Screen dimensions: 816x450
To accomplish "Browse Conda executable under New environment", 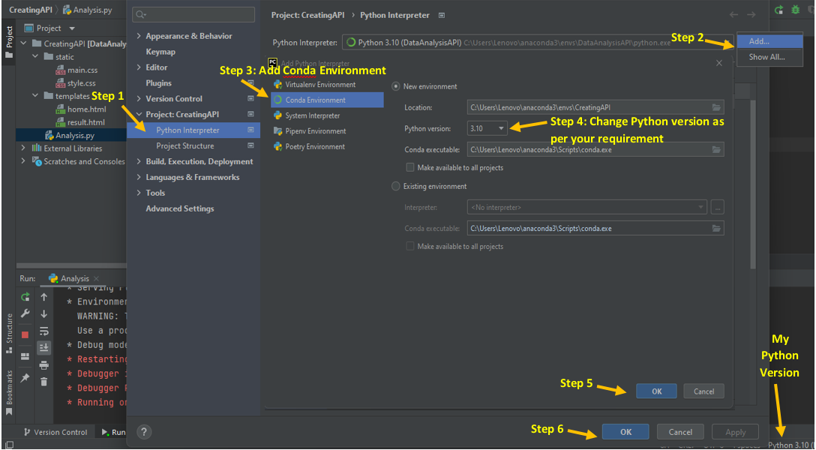I will pos(716,150).
